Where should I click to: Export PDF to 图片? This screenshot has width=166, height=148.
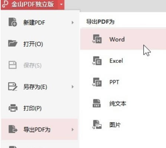coord(123,125)
